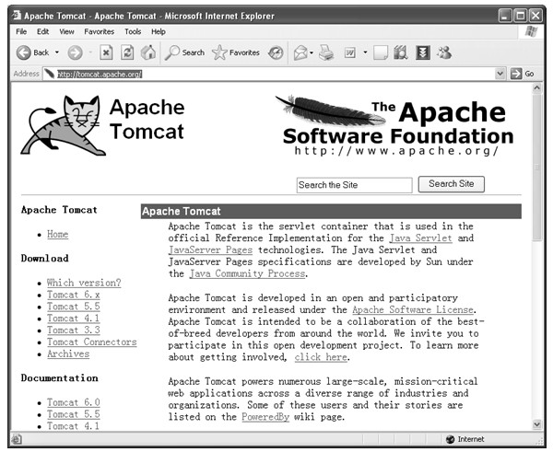
Task: Open the address bar dropdown list
Action: coord(500,74)
